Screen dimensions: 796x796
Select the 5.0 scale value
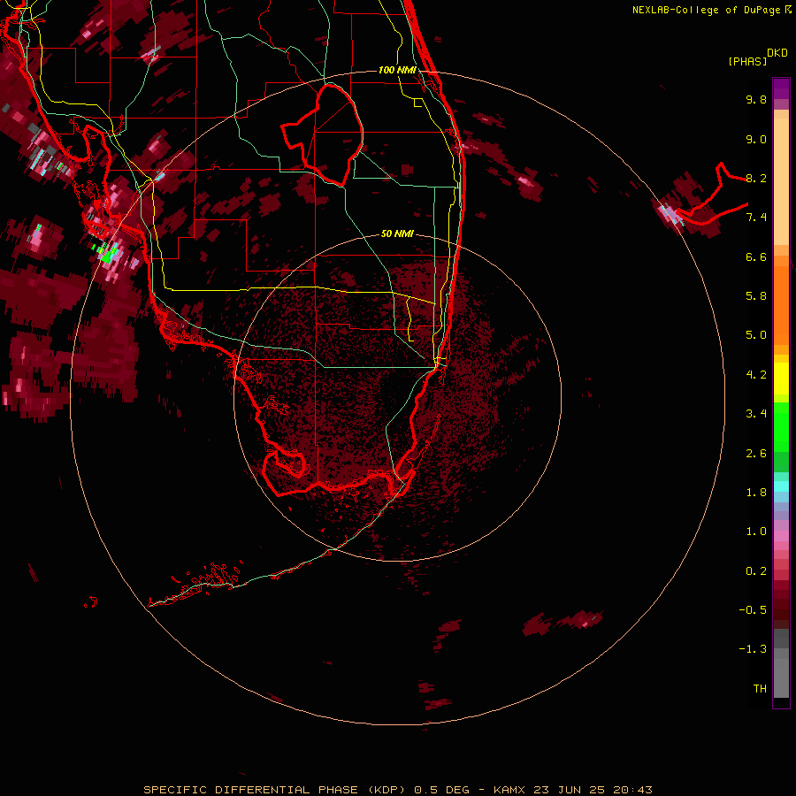tap(756, 335)
